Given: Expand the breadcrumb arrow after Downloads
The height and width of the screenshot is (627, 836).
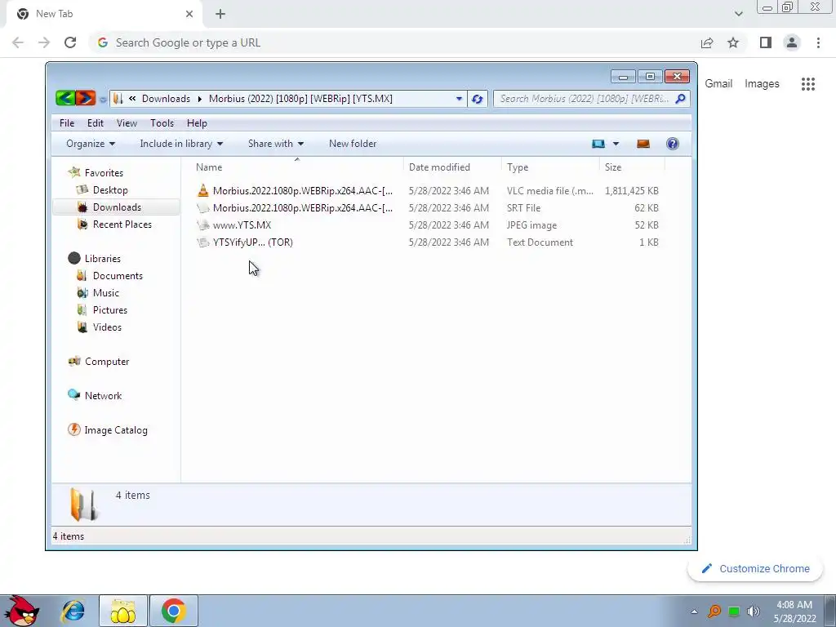Looking at the screenshot, I should [200, 99].
